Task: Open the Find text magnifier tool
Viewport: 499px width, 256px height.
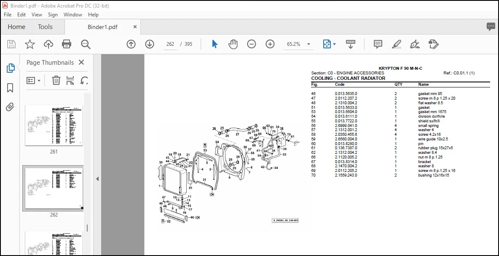Action: [86, 44]
